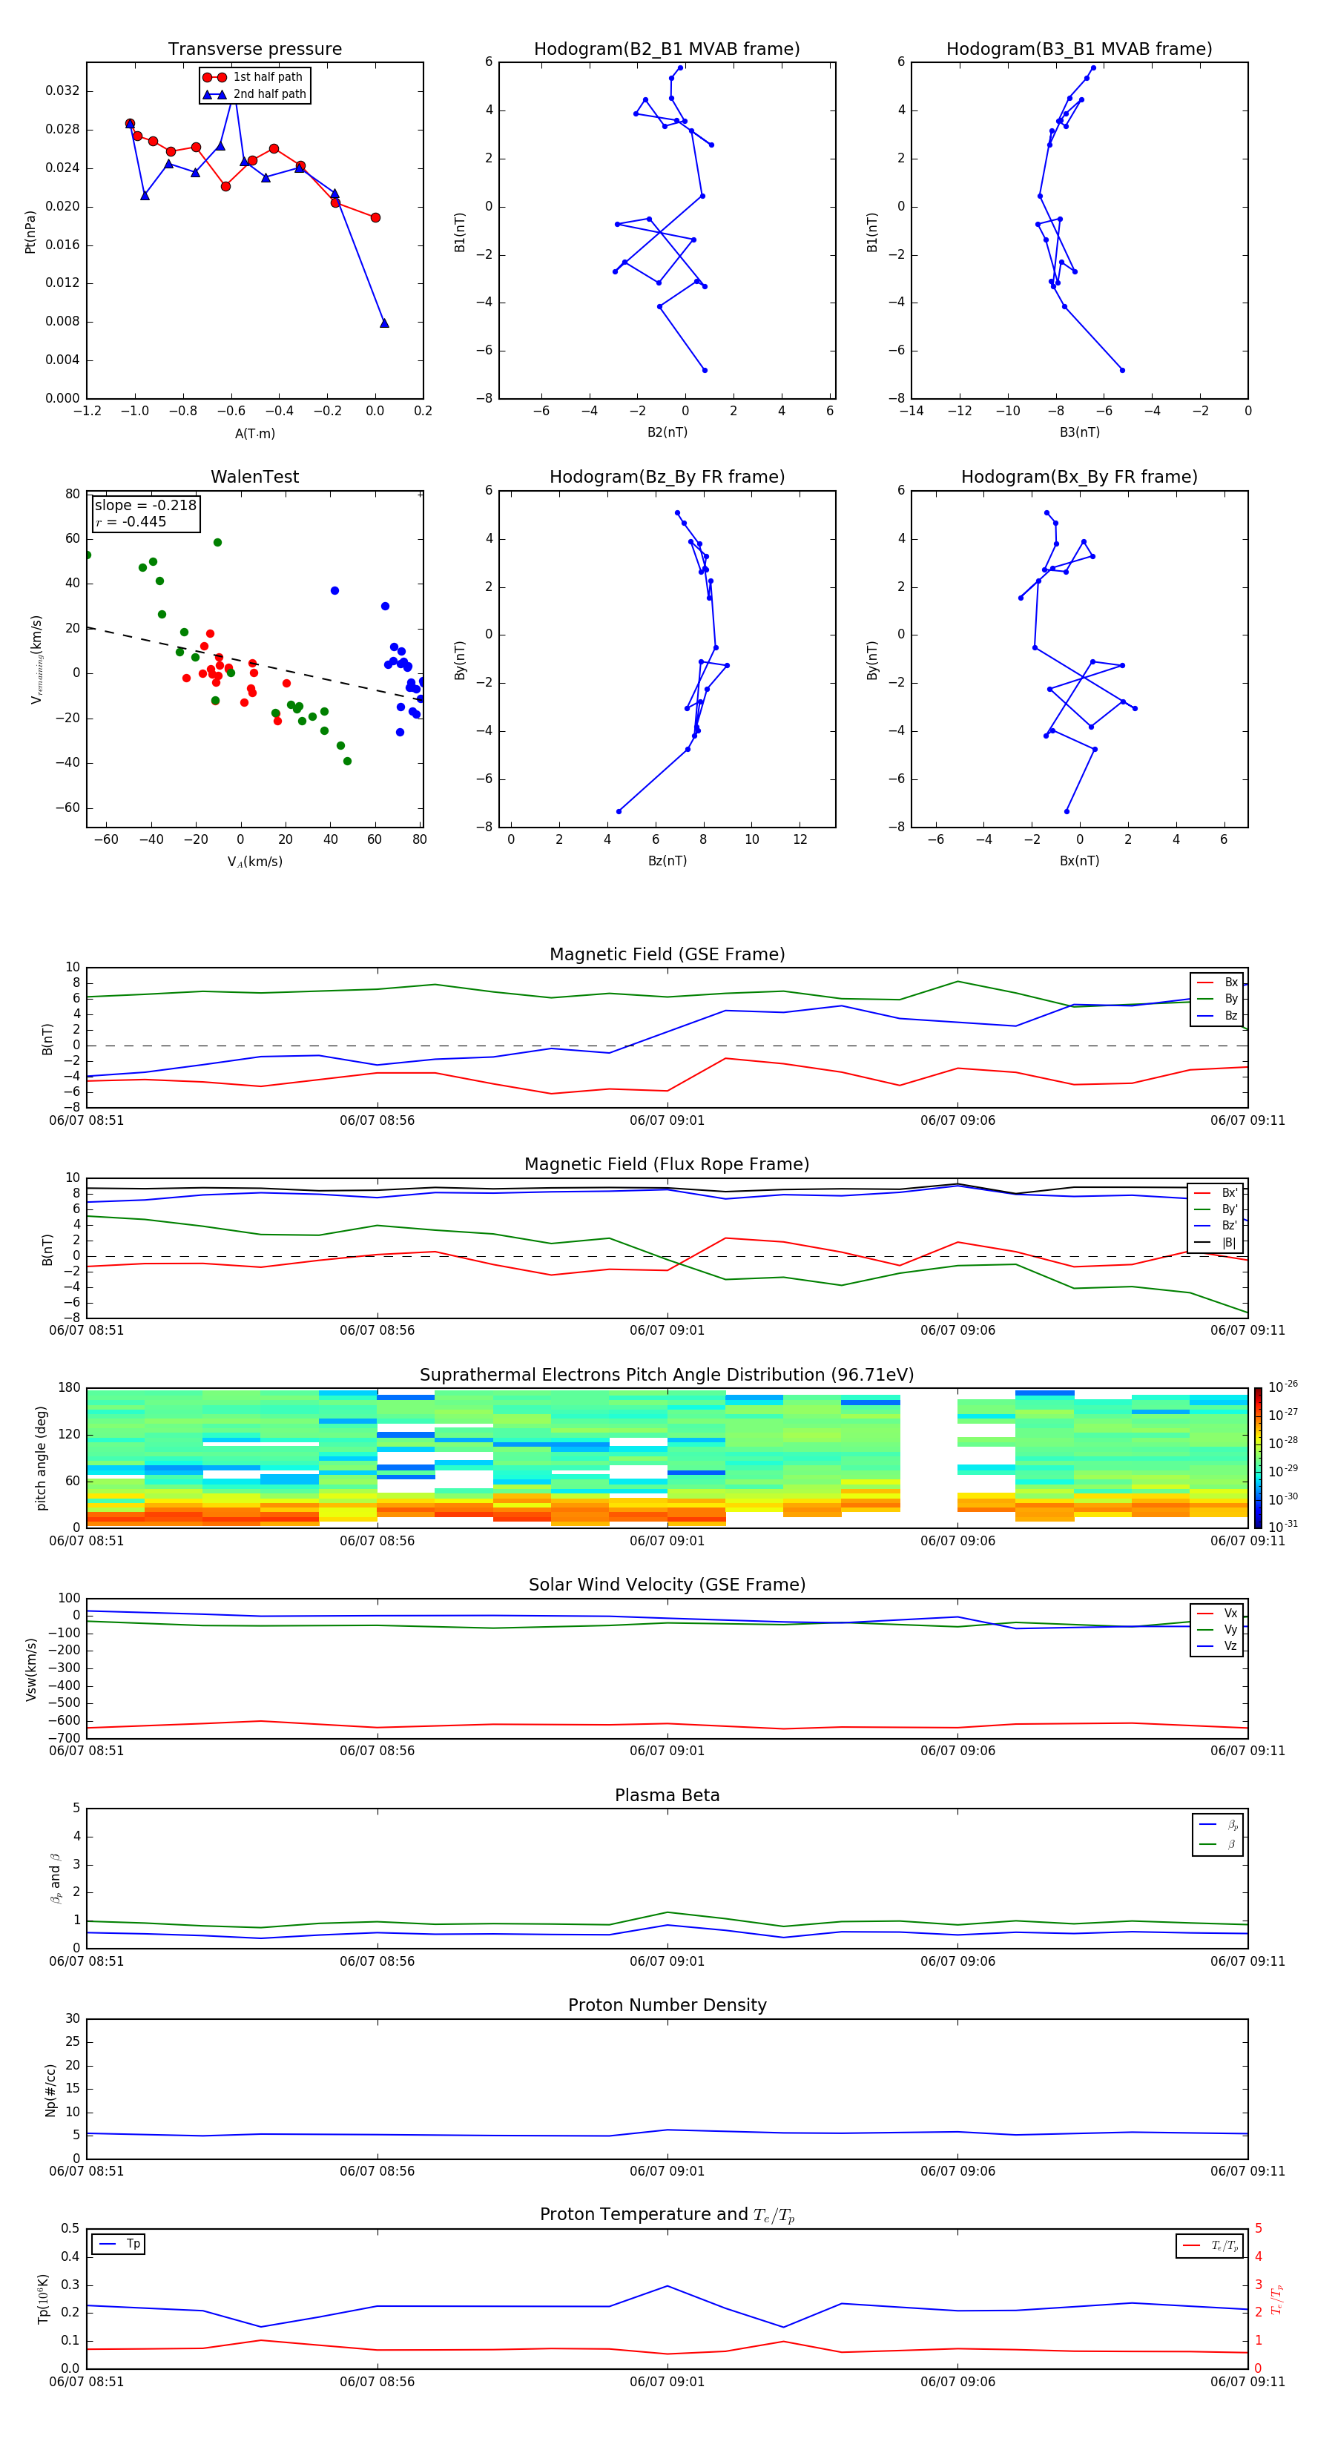Click the 'Hodogram(Bz_By FR frame)' title
Screen dimensions: 1335x2447
(x=667, y=477)
